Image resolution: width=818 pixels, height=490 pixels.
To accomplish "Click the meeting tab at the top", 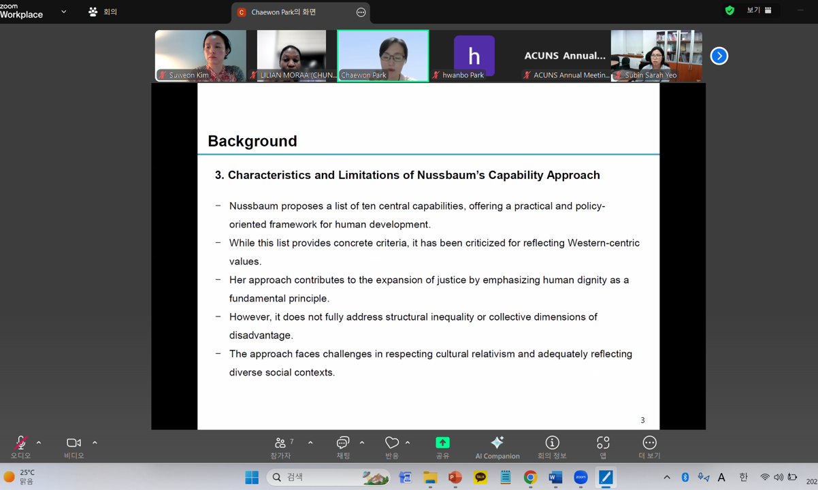I will (x=103, y=12).
